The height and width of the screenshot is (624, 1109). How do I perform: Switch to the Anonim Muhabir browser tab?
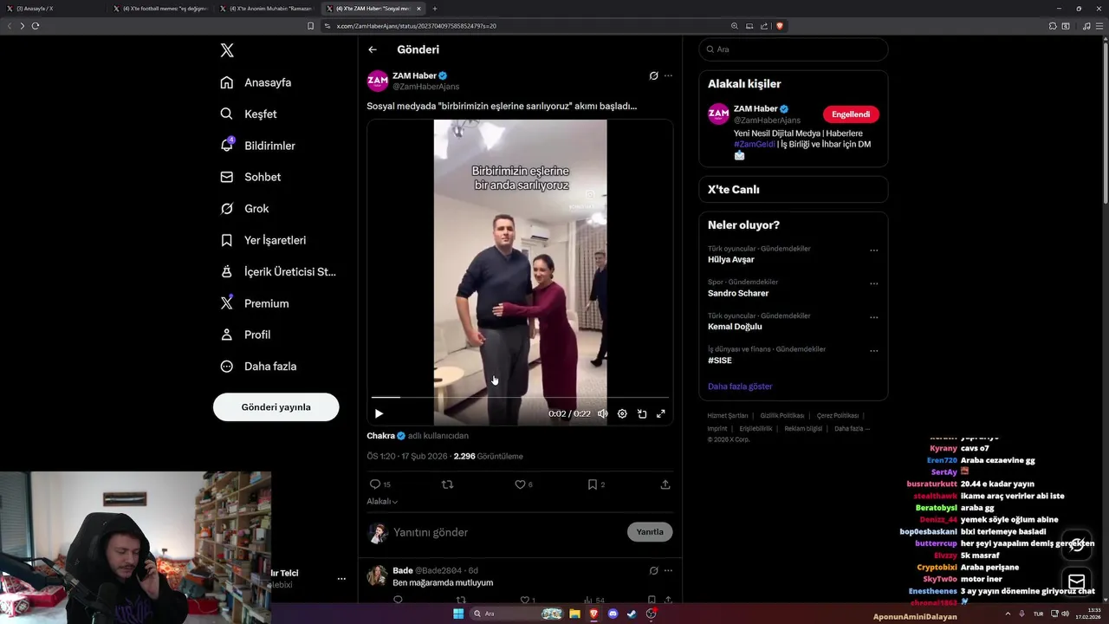[x=267, y=9]
